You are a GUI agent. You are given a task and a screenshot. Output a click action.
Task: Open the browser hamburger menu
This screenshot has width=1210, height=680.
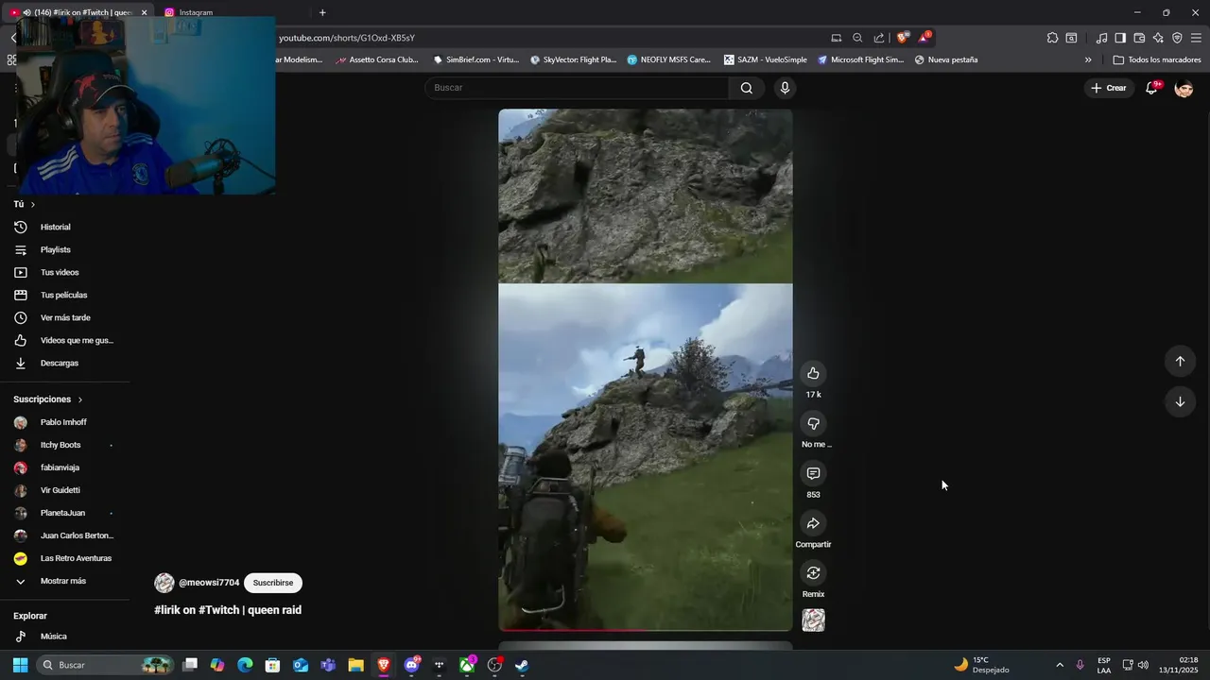1196,39
